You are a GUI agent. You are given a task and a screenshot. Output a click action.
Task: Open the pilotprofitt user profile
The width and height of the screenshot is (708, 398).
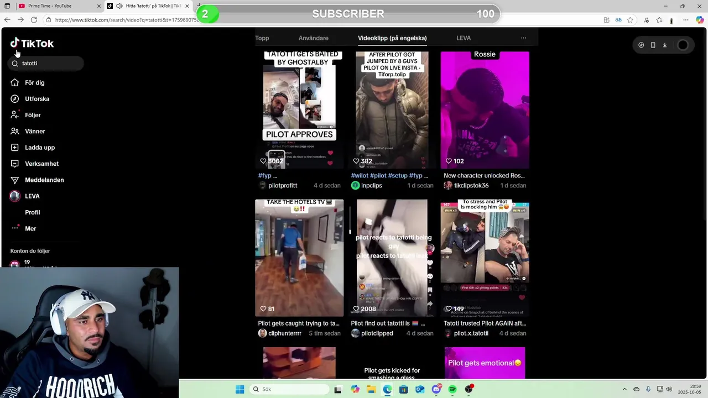tap(283, 186)
